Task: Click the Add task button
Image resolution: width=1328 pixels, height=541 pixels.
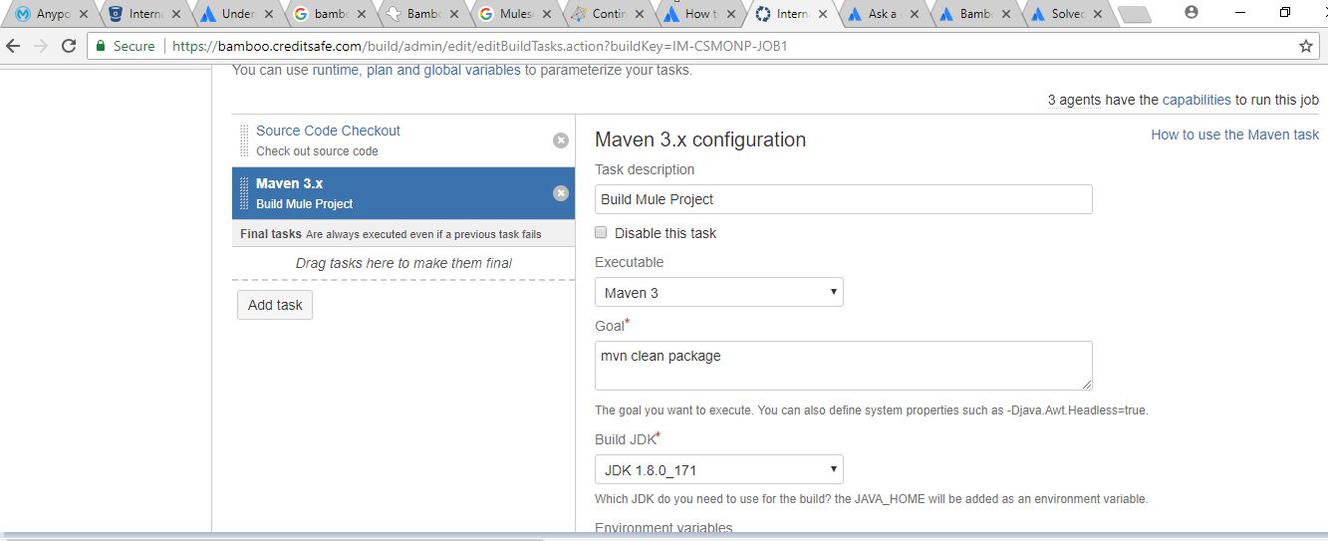Action: (x=275, y=305)
